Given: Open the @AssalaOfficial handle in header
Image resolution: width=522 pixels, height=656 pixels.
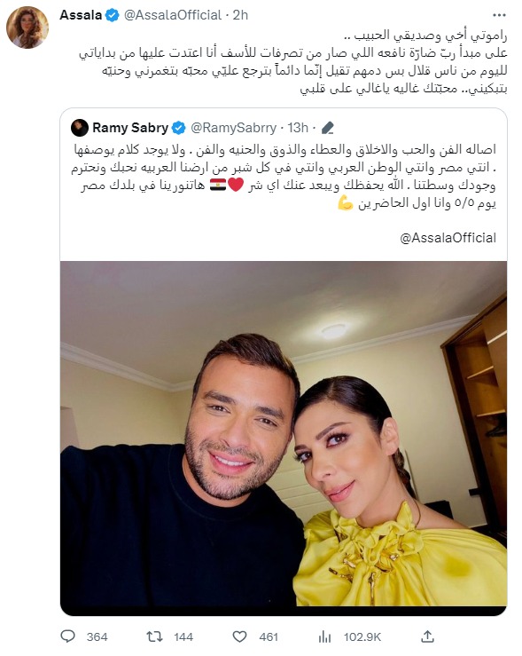Looking at the screenshot, I should 173,15.
